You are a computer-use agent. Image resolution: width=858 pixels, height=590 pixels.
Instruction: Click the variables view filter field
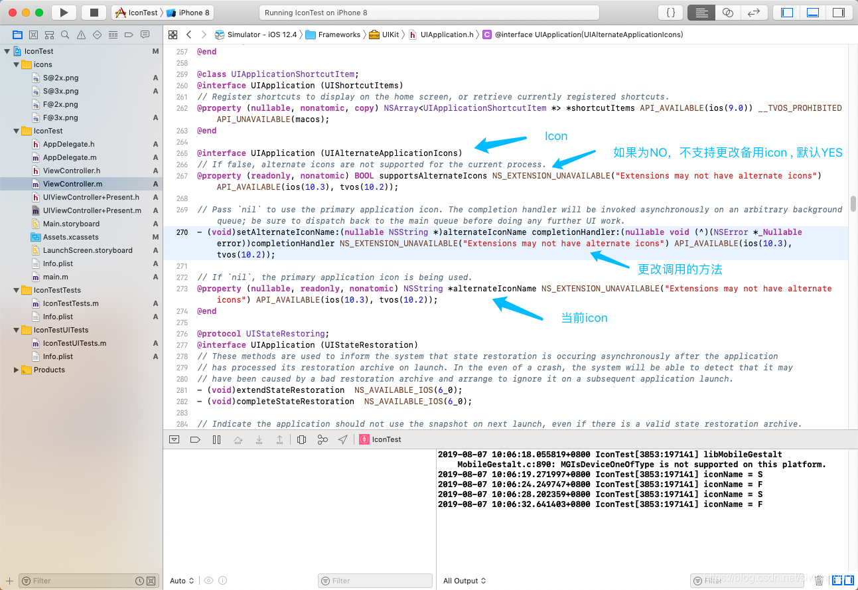click(x=375, y=581)
